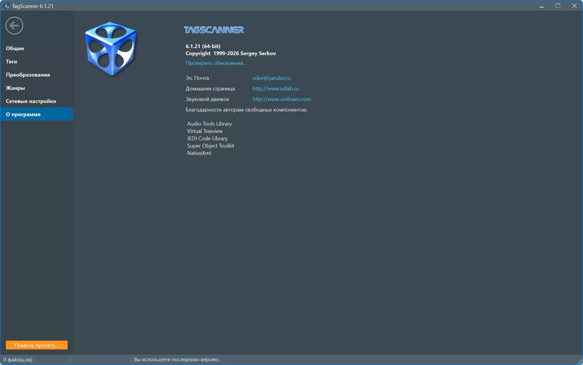This screenshot has height=365, width=583.
Task: Minimize the TagScanner window
Action: point(542,6)
